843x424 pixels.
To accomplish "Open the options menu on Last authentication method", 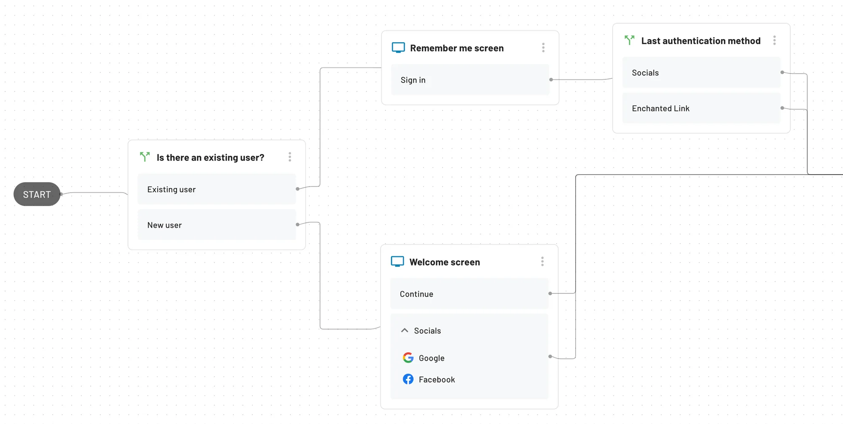I will (x=774, y=40).
